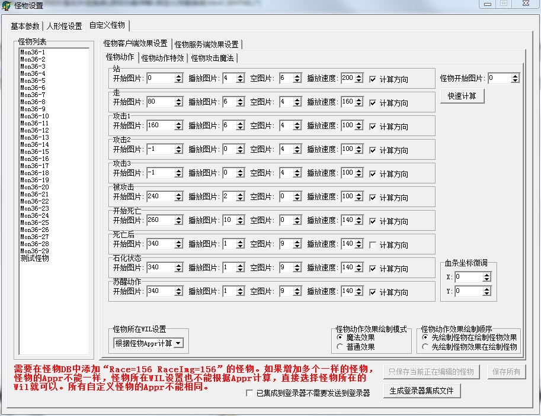The image size is (541, 416).
Task: Increase 血条坐标微调 Y value
Action: (x=486, y=289)
